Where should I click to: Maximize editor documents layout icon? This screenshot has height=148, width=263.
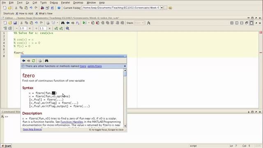[x=251, y=23]
